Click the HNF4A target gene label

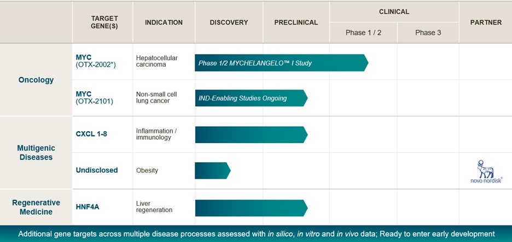point(88,207)
